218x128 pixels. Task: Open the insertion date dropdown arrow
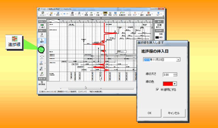(178, 60)
